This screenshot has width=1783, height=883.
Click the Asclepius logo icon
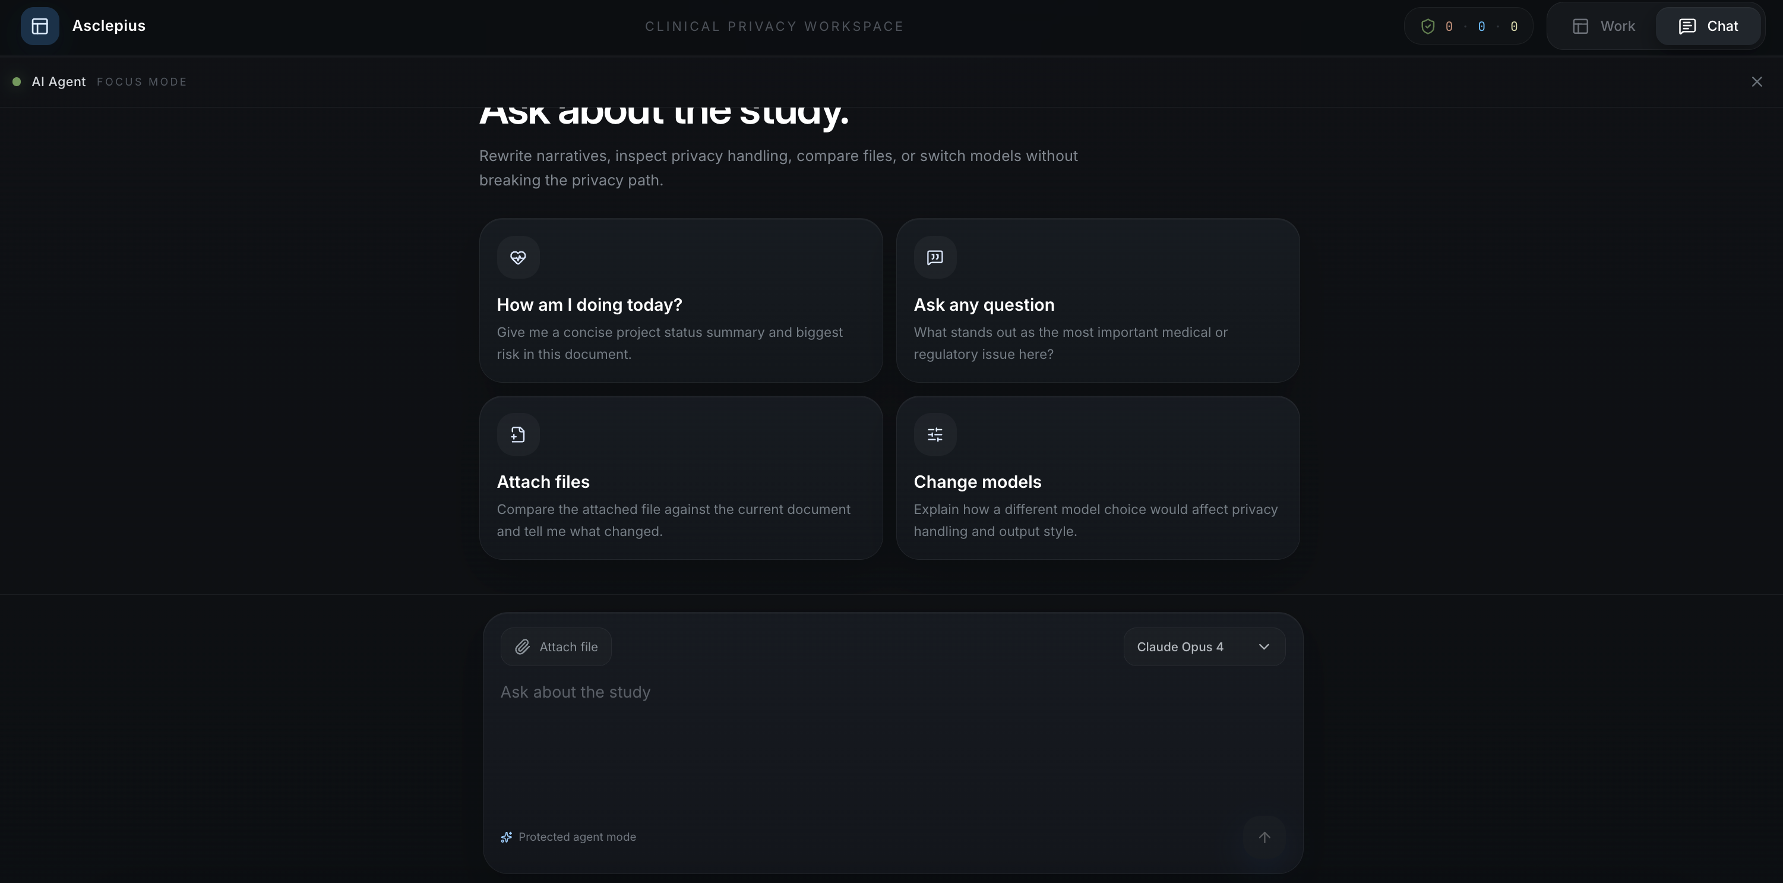39,26
